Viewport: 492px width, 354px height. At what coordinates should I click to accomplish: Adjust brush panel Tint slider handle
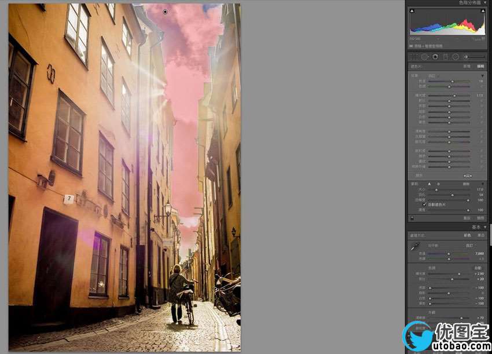(449, 87)
